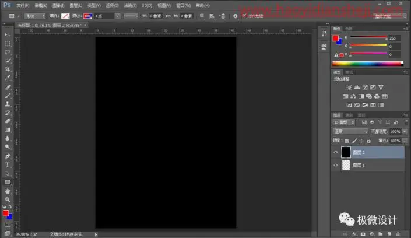Toggle lock all padlock
This screenshot has height=238, width=411.
point(369,141)
